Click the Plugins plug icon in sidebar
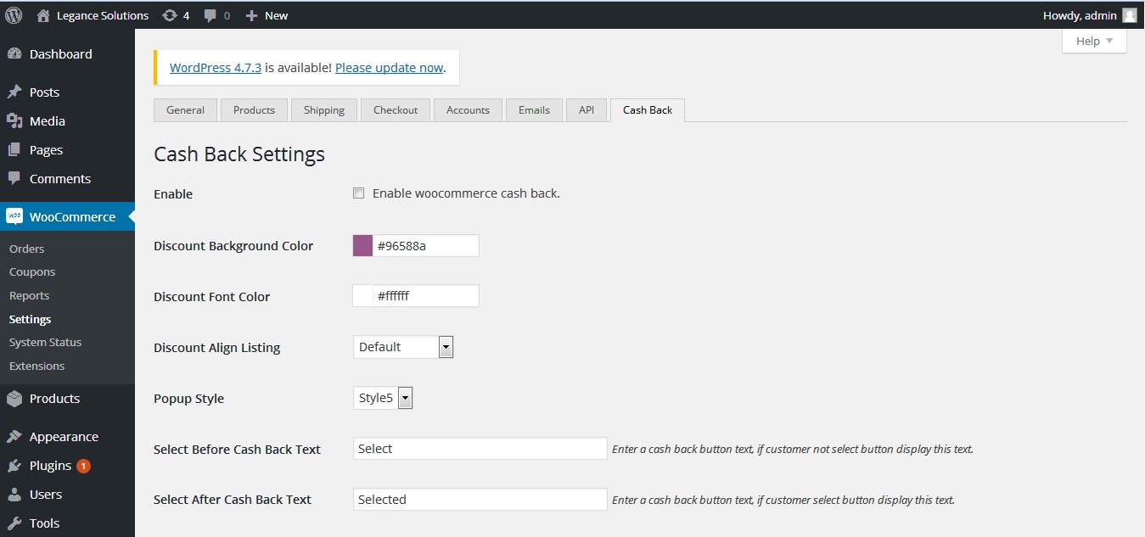Screen dimensions: 1145x537 [14, 466]
